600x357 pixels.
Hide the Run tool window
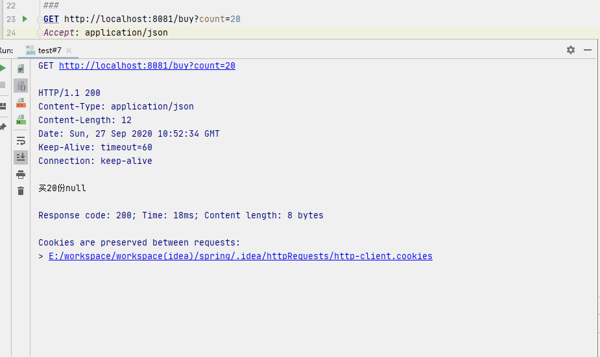click(x=588, y=50)
